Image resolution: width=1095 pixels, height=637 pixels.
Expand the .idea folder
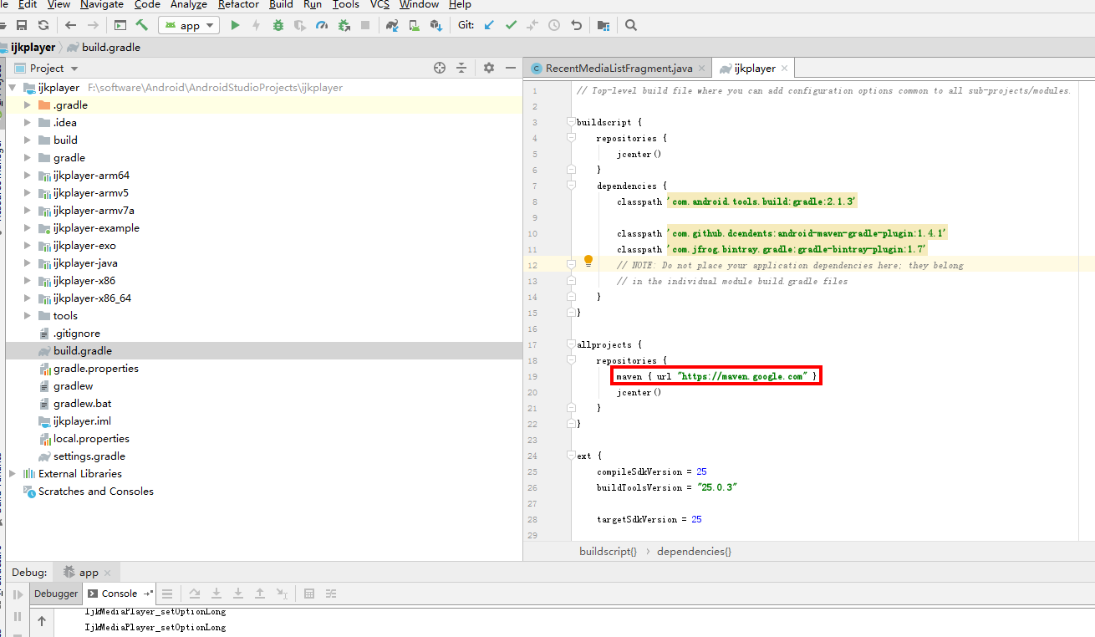click(28, 123)
